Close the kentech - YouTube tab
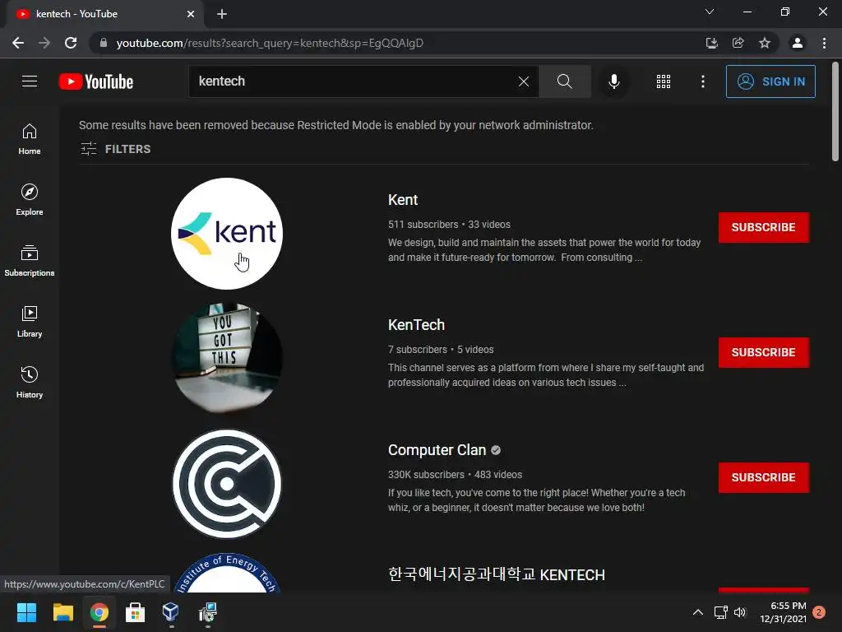 pos(191,14)
